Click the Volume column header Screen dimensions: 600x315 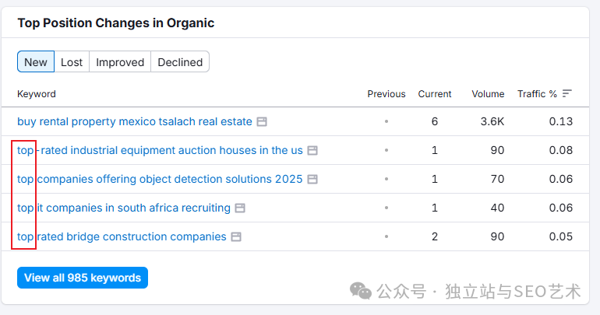pyautogui.click(x=488, y=94)
